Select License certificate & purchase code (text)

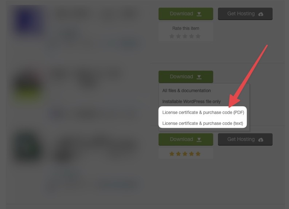[x=203, y=123]
